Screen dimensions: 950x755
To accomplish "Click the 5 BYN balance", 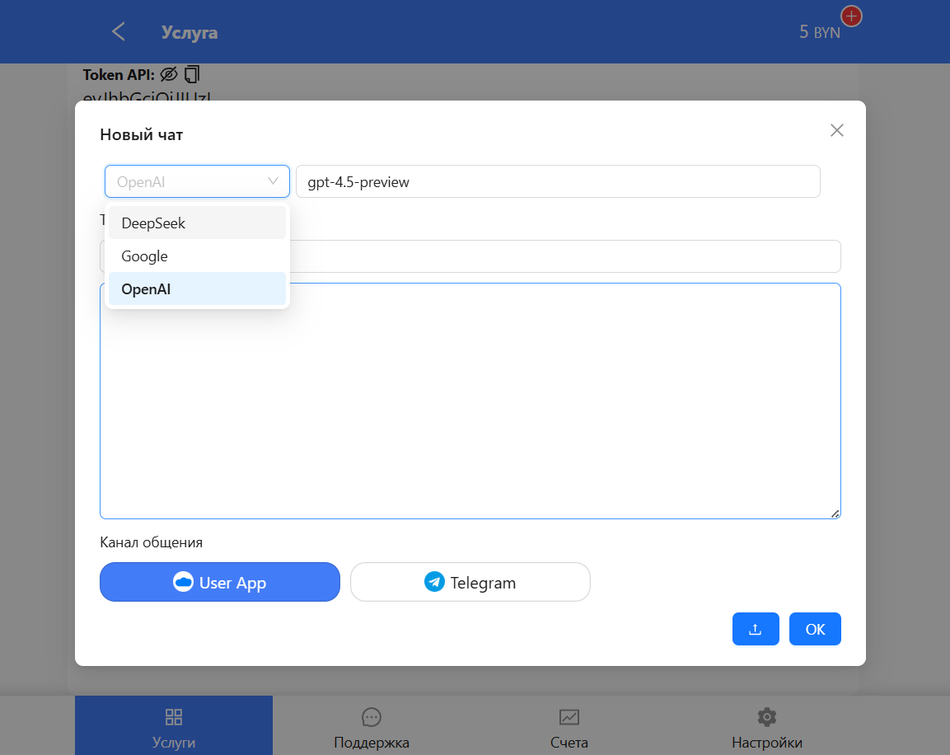I will (x=819, y=32).
